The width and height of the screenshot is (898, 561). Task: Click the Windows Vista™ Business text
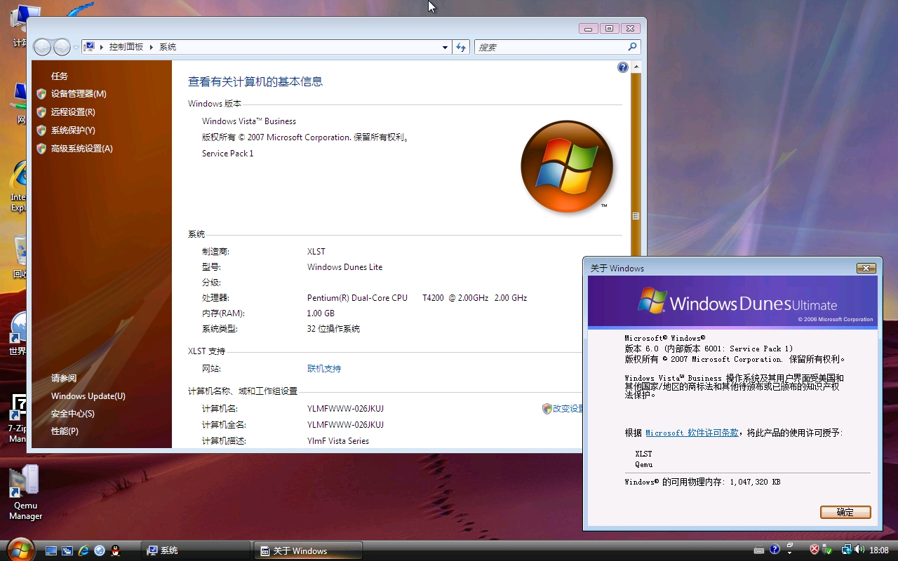(249, 121)
